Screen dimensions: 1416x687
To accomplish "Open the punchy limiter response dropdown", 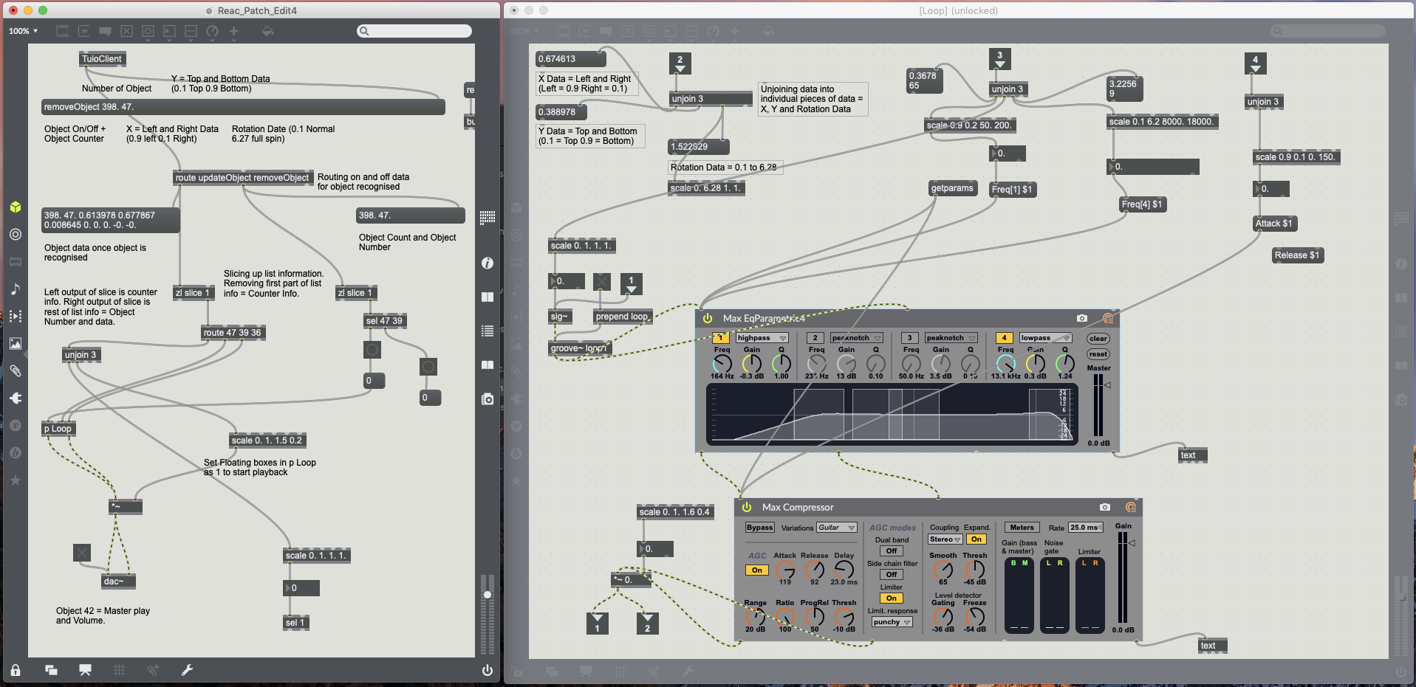I will coord(892,622).
